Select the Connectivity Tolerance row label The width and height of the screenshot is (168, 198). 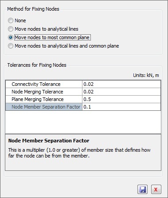pyautogui.click(x=36, y=84)
